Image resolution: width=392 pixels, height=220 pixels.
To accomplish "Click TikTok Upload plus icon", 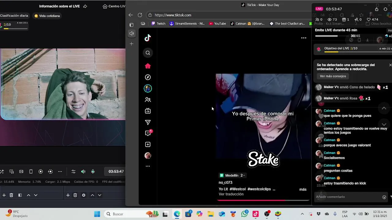I will click(148, 145).
